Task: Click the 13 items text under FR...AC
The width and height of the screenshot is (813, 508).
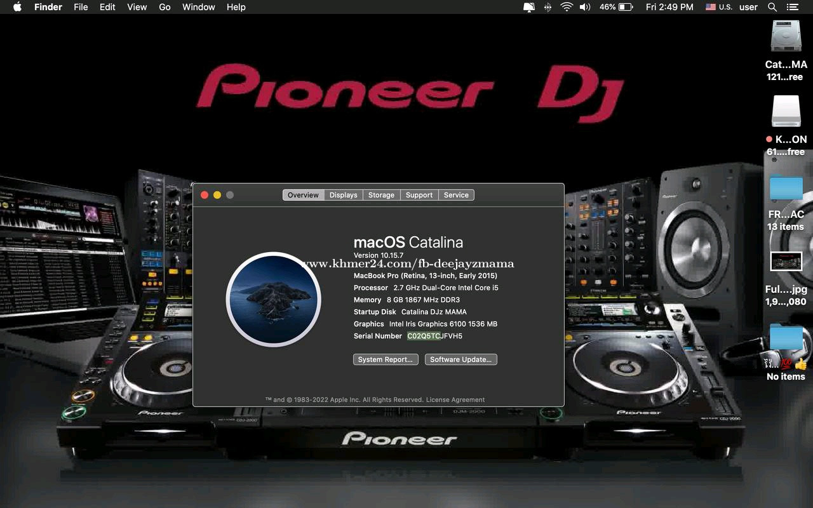Action: tap(786, 227)
